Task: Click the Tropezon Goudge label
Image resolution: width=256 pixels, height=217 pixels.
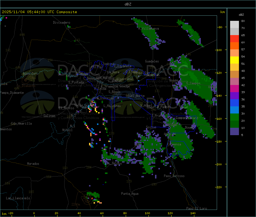Action: [117, 86]
